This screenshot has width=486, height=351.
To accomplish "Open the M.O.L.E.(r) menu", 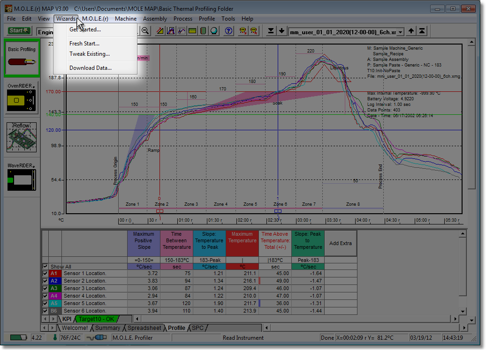I will tap(95, 19).
